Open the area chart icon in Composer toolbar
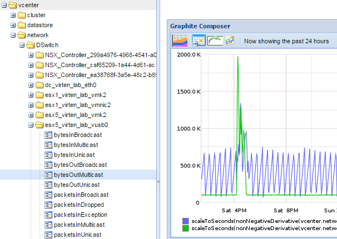Viewport: 337px width, 239px height. click(180, 40)
